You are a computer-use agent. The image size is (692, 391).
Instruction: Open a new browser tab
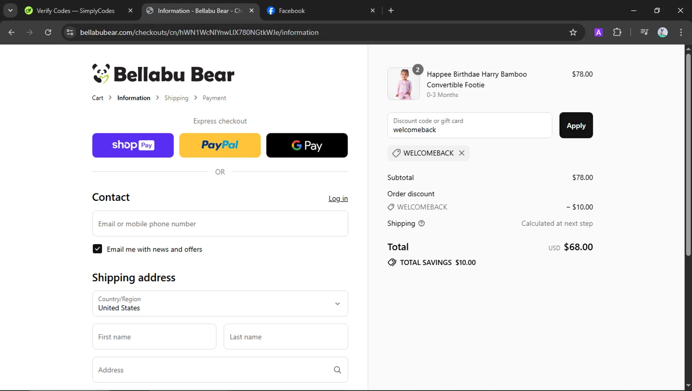(x=391, y=10)
